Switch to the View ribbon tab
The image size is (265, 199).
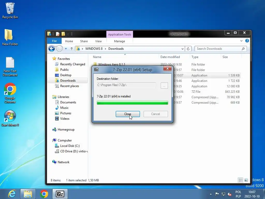(98, 41)
